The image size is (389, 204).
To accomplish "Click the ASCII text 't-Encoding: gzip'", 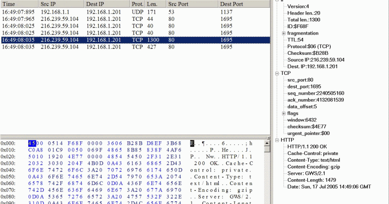I will tap(221, 190).
